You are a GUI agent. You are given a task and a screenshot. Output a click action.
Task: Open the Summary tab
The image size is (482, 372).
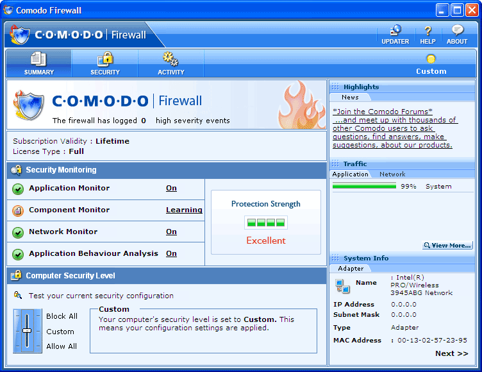click(38, 63)
